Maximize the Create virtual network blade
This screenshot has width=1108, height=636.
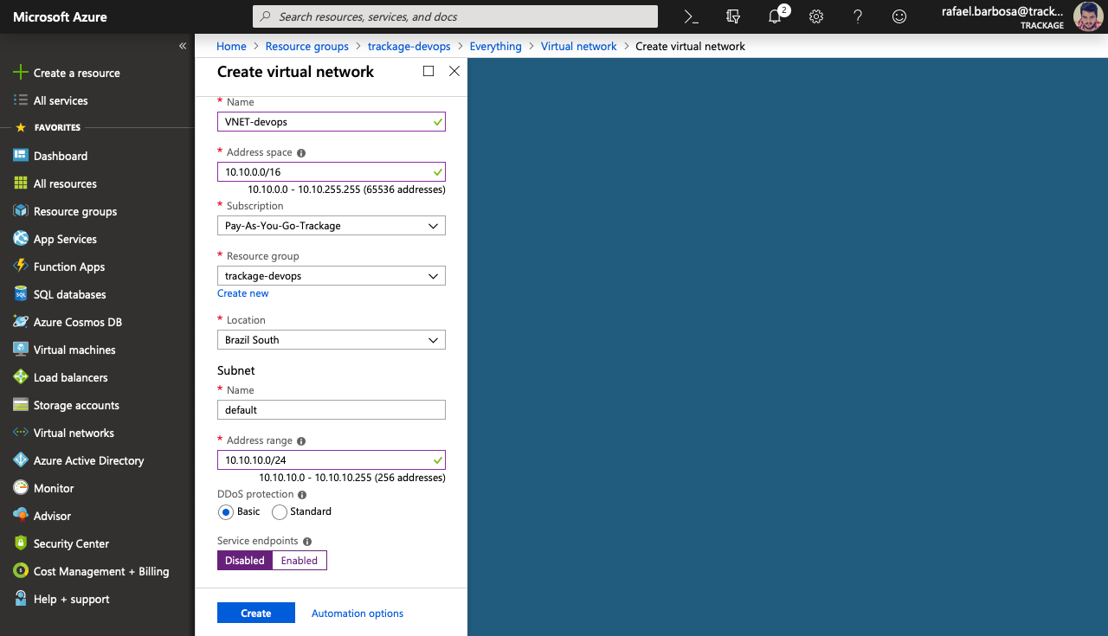click(x=428, y=71)
